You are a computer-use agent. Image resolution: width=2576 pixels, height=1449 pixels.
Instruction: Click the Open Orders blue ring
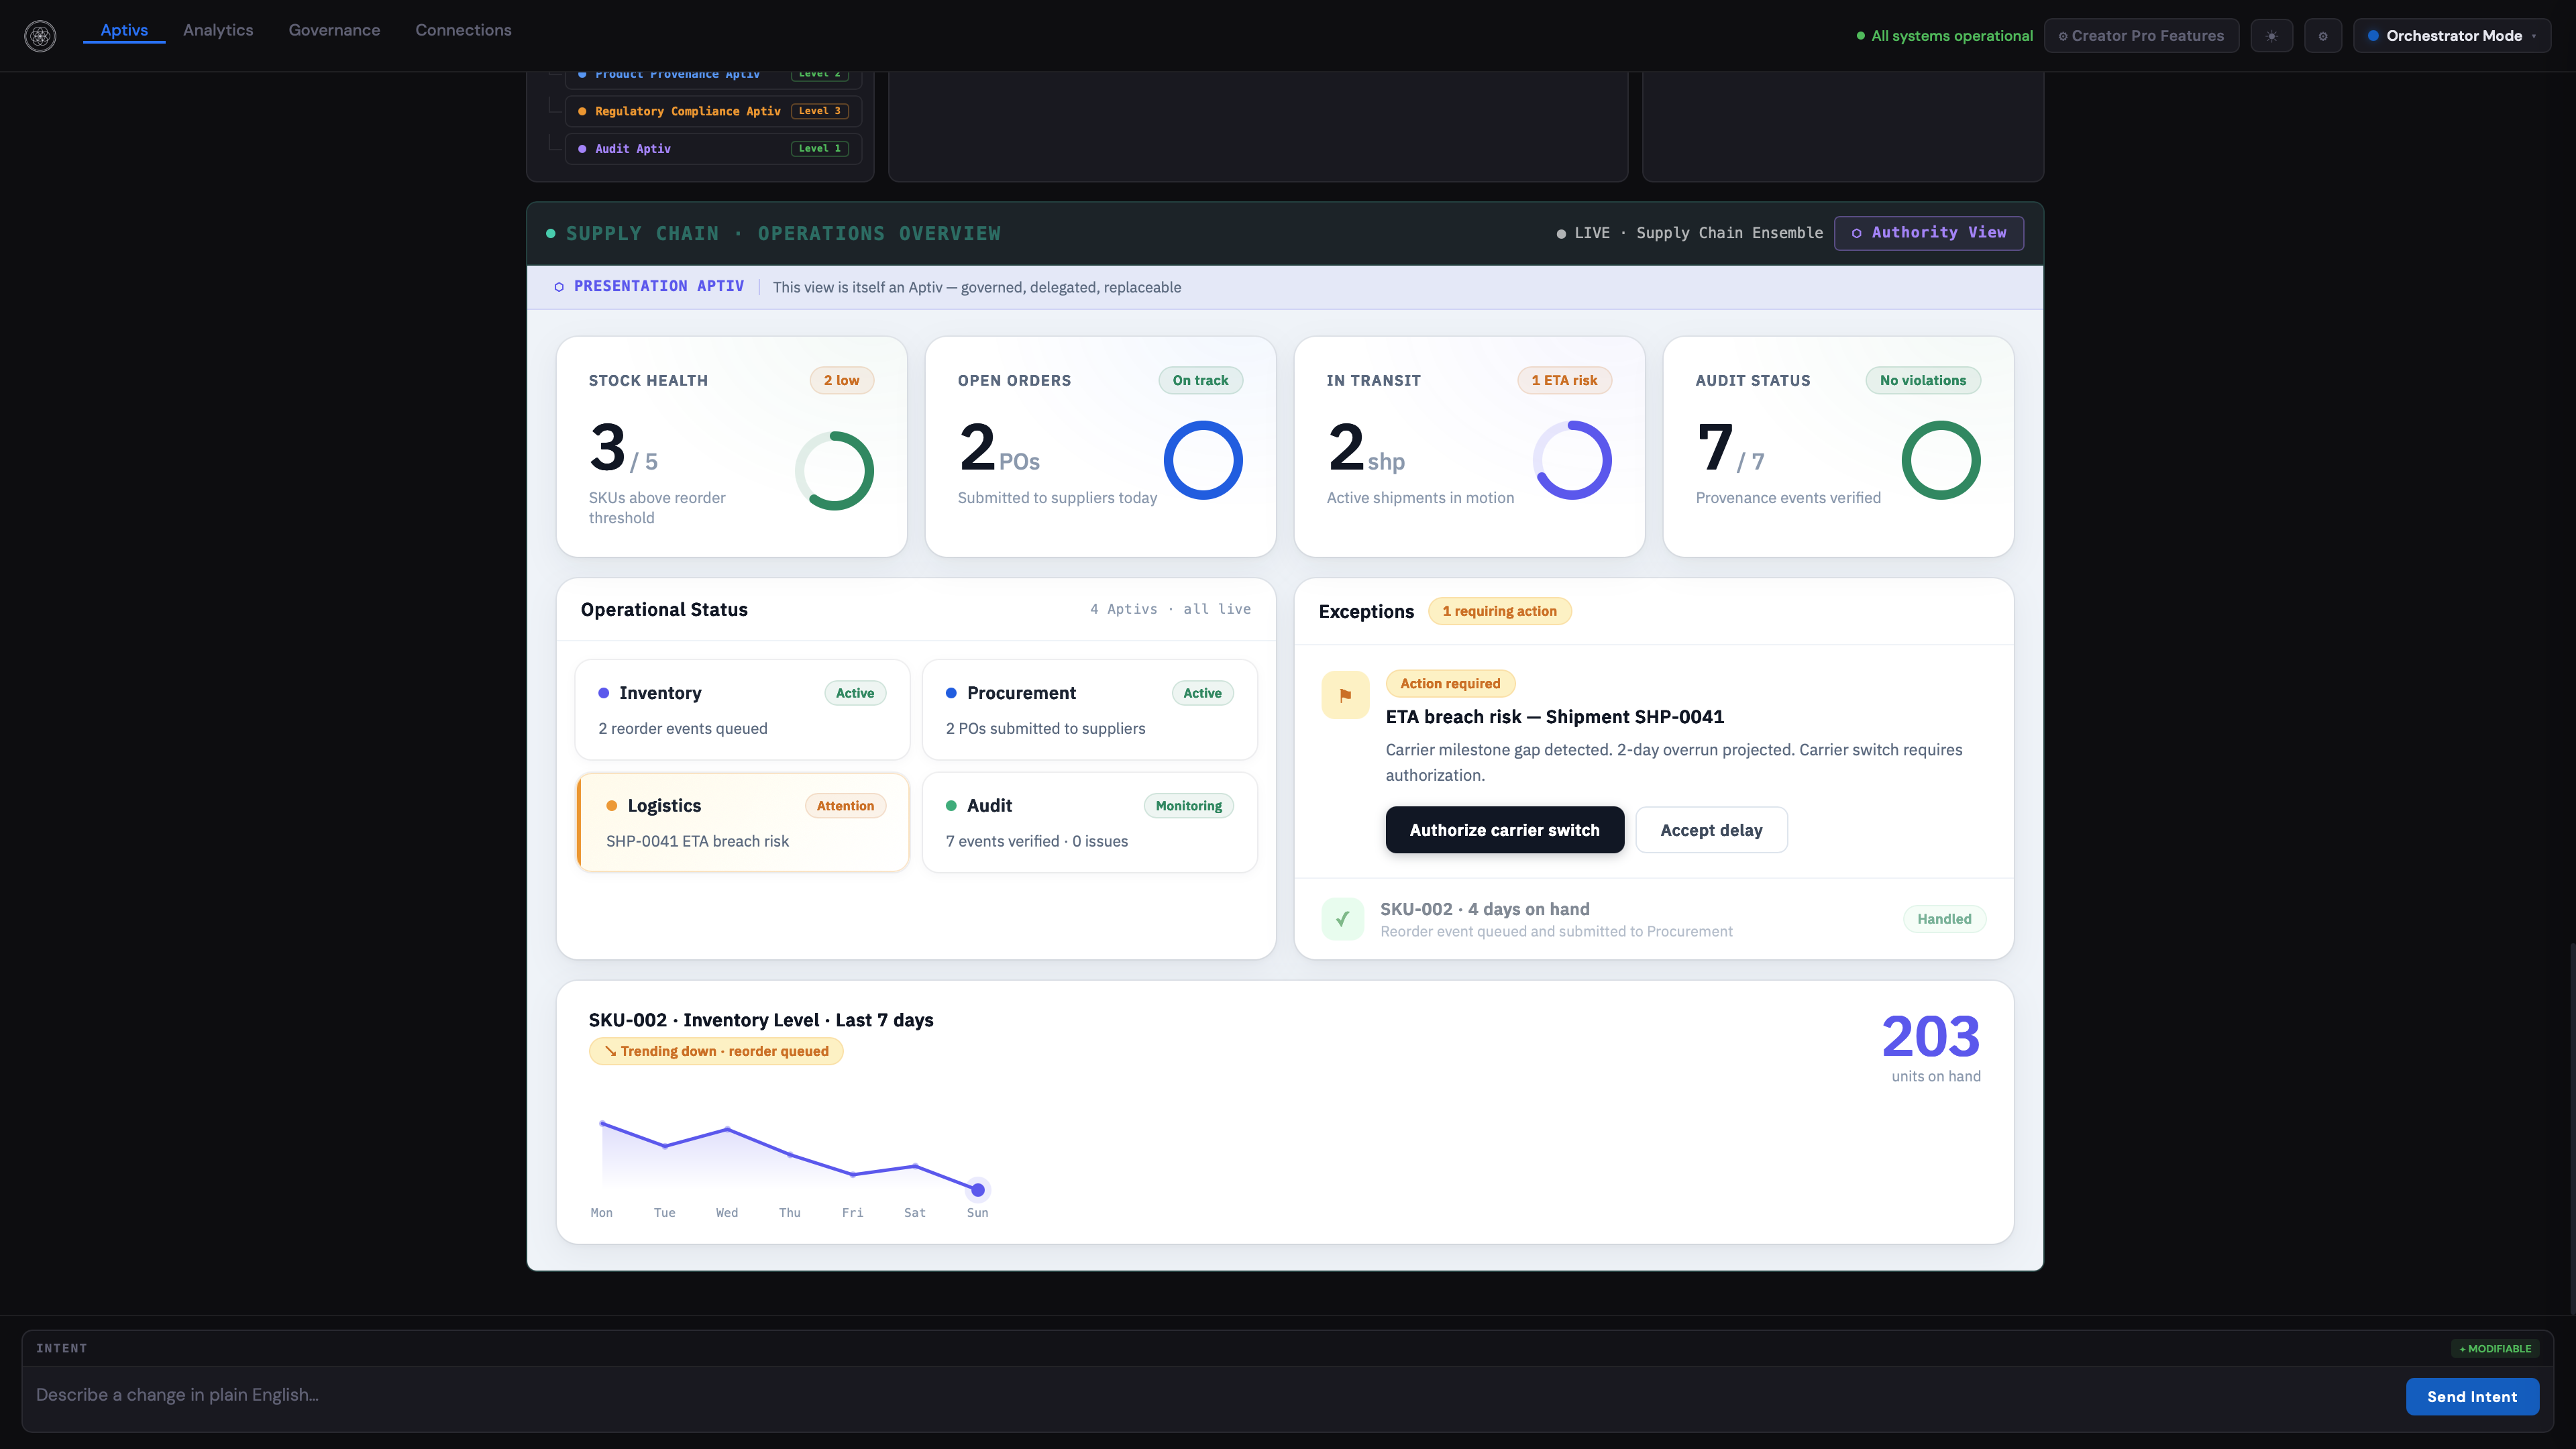(x=1203, y=460)
